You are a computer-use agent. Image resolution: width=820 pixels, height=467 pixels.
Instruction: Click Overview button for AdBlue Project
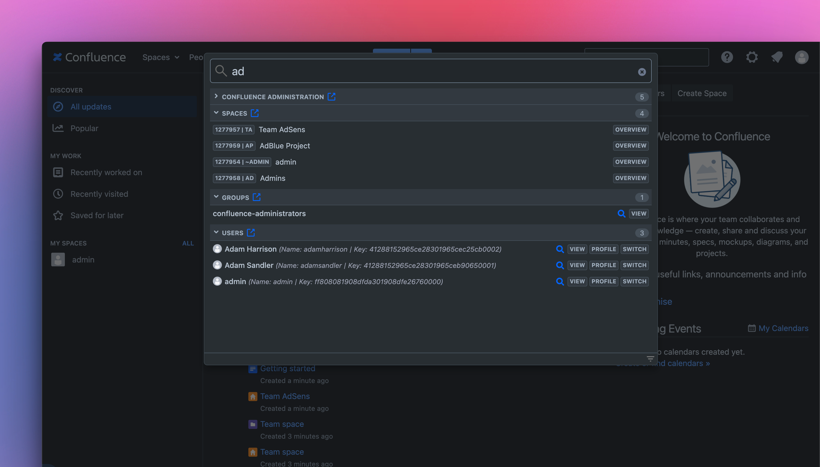click(630, 146)
